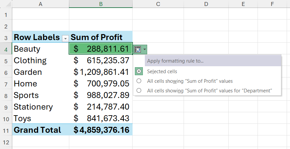Select "Sum of Profit" values for "Department" option
The height and width of the screenshot is (149, 290).
(x=139, y=90)
